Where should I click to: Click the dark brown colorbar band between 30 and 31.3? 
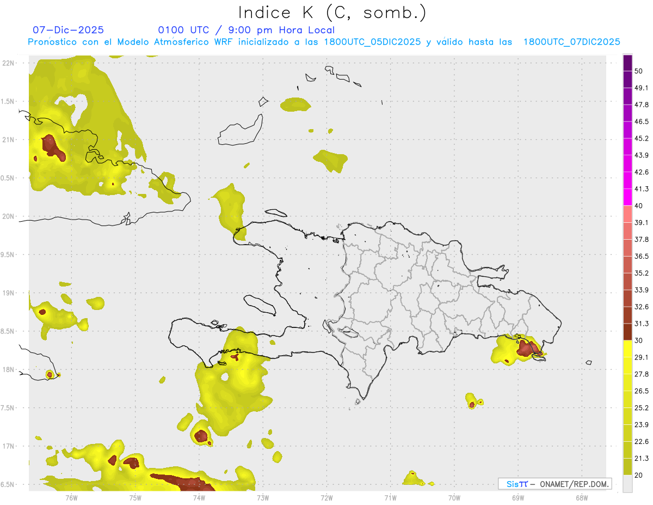point(628,332)
